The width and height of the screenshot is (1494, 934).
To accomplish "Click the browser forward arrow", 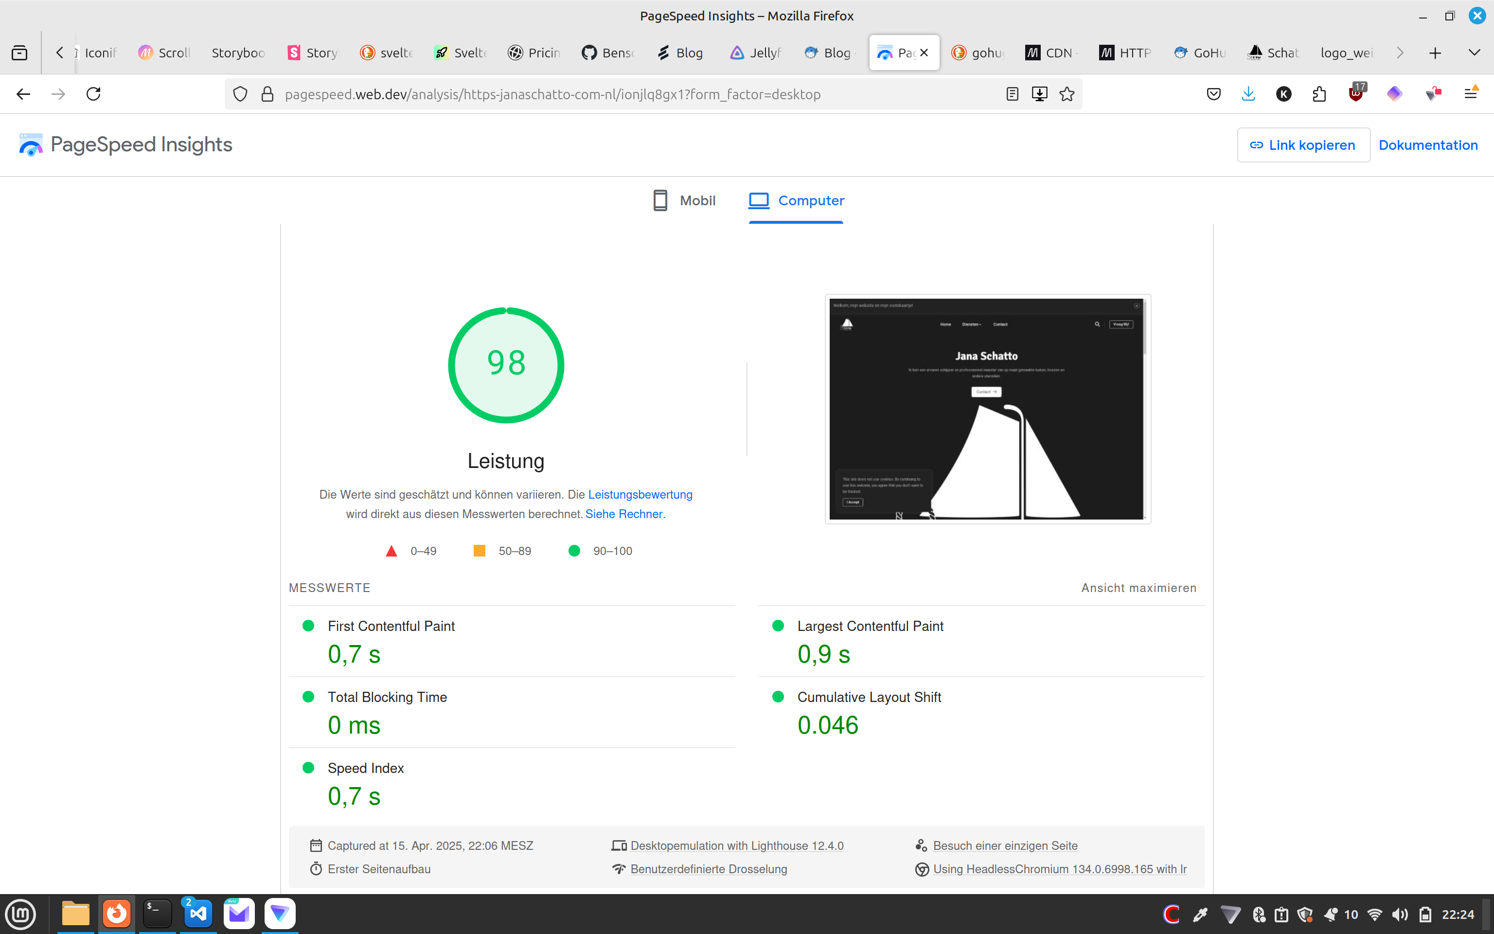I will [x=59, y=94].
